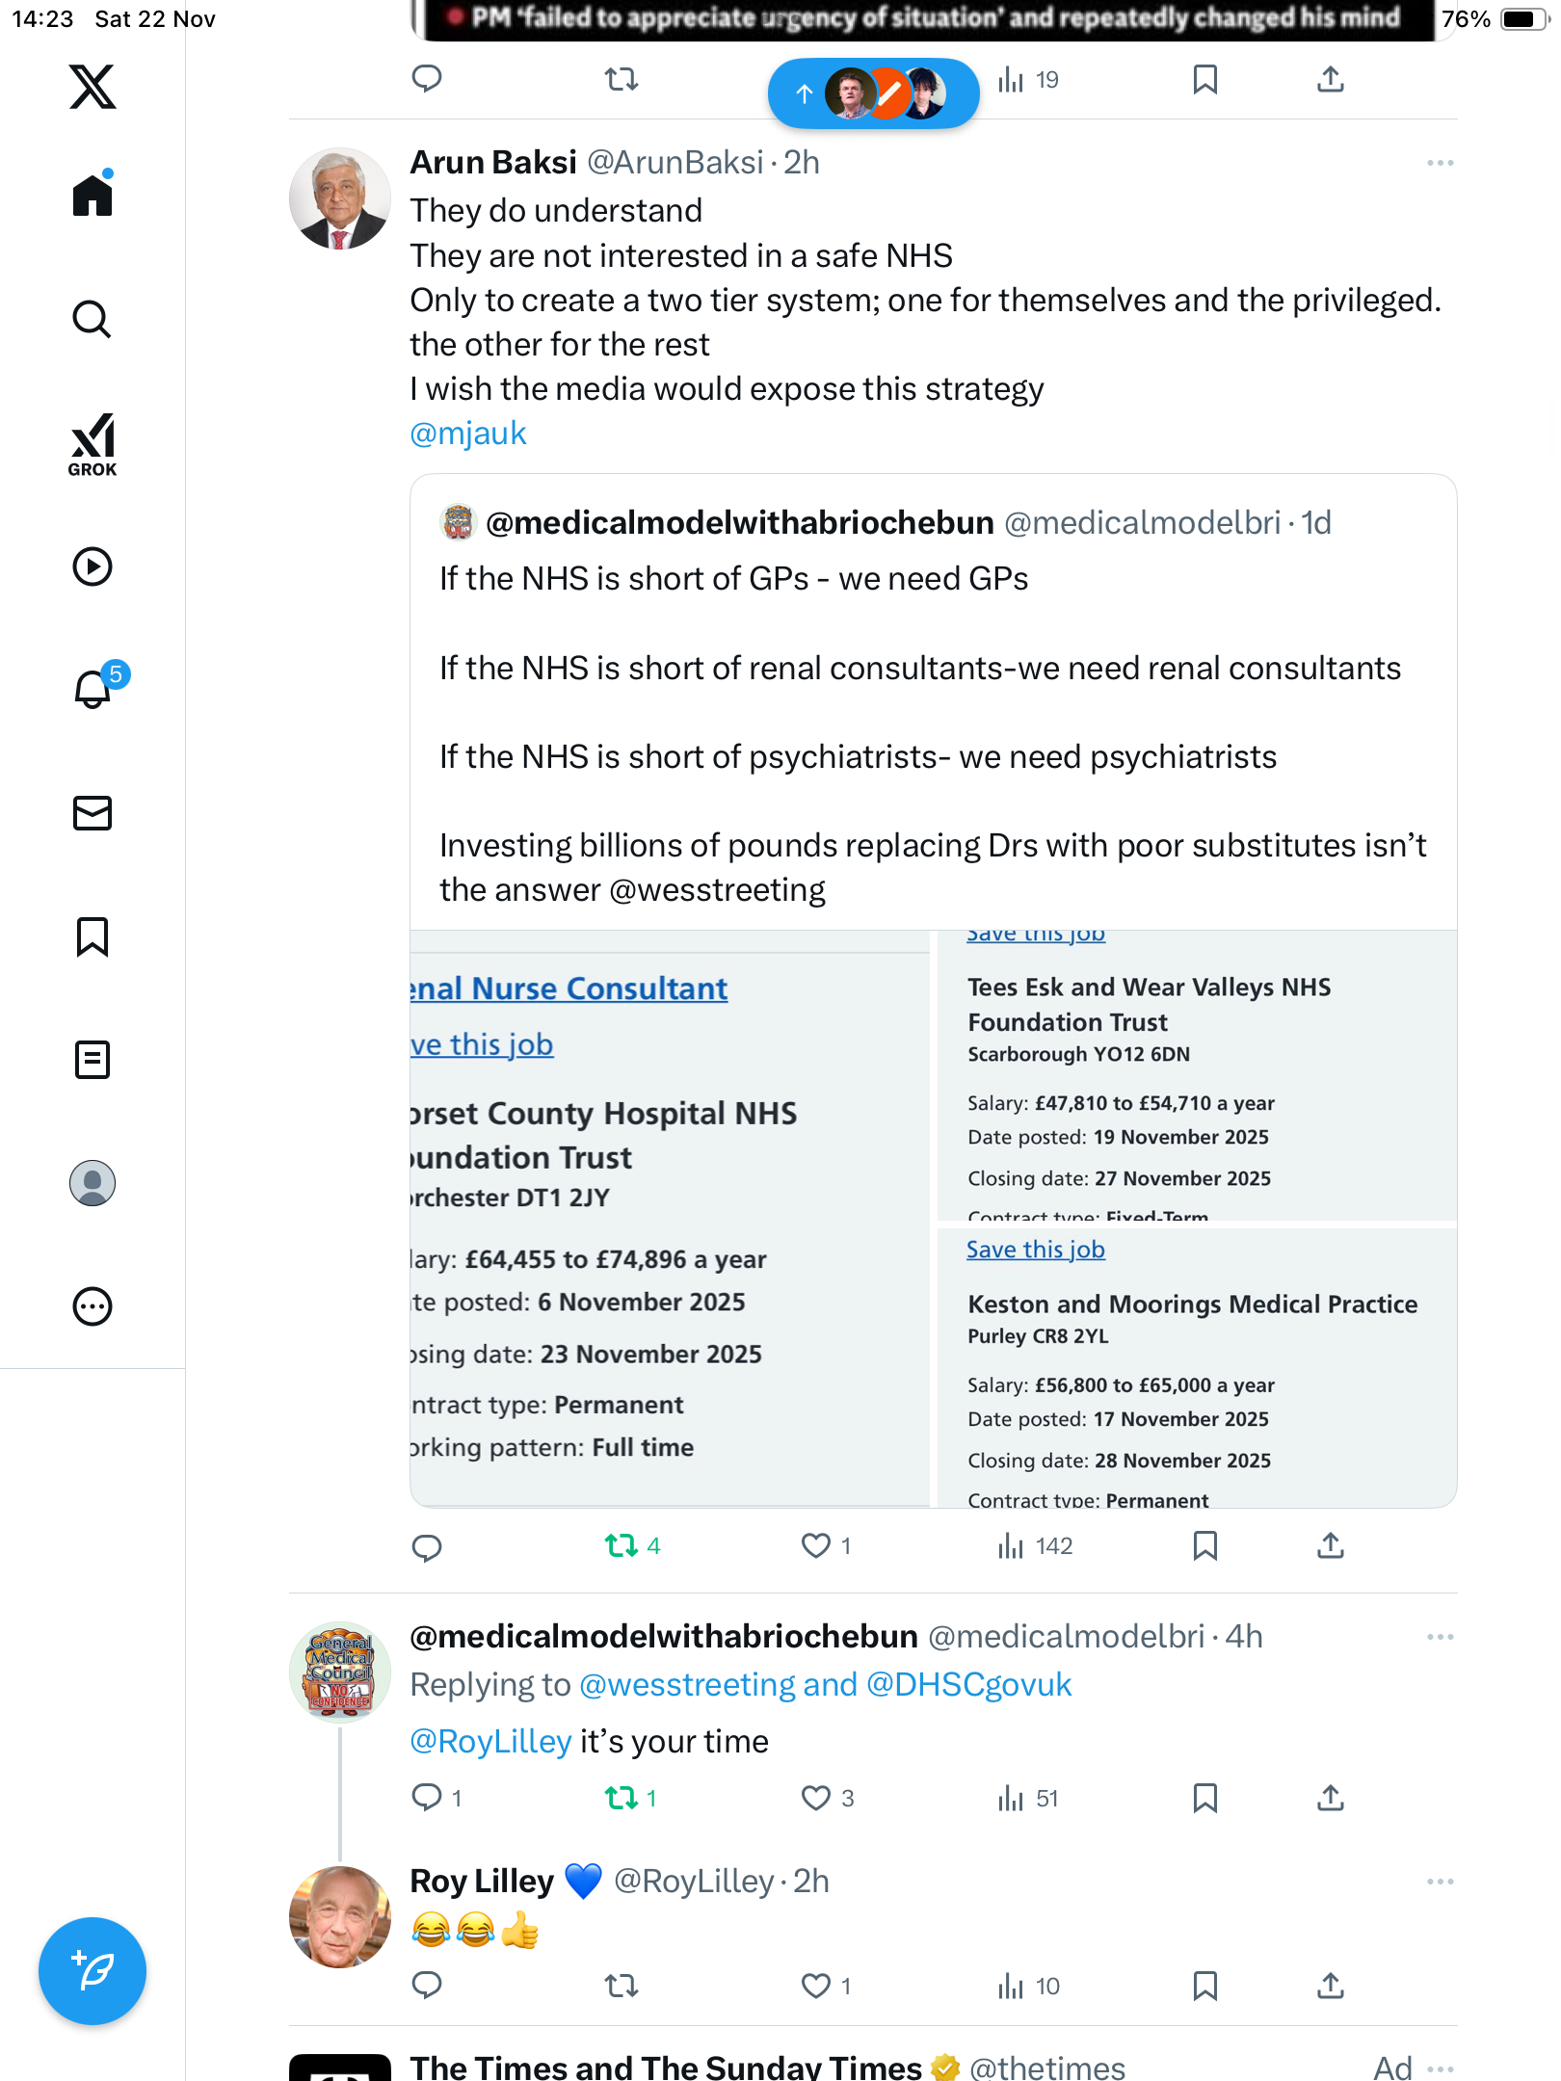Open the quoted post's job listing image
The width and height of the screenshot is (1561, 2081).
pyautogui.click(x=933, y=1219)
